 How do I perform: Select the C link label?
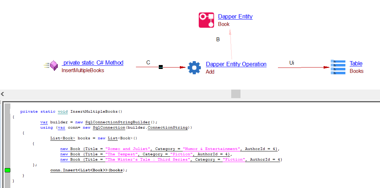click(x=148, y=63)
